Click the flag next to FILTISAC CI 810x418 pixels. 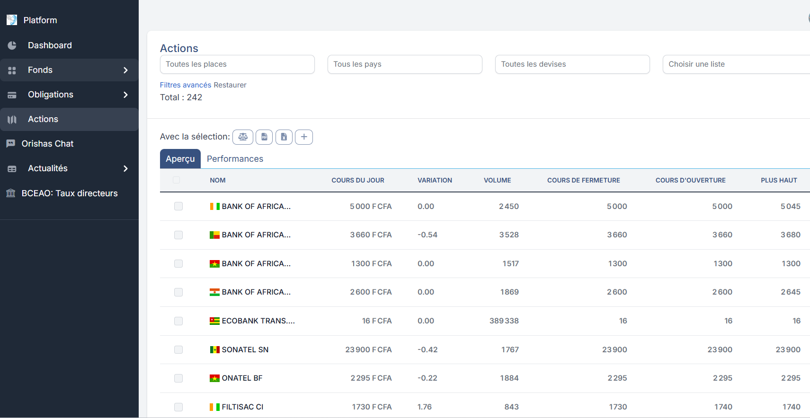coord(215,407)
